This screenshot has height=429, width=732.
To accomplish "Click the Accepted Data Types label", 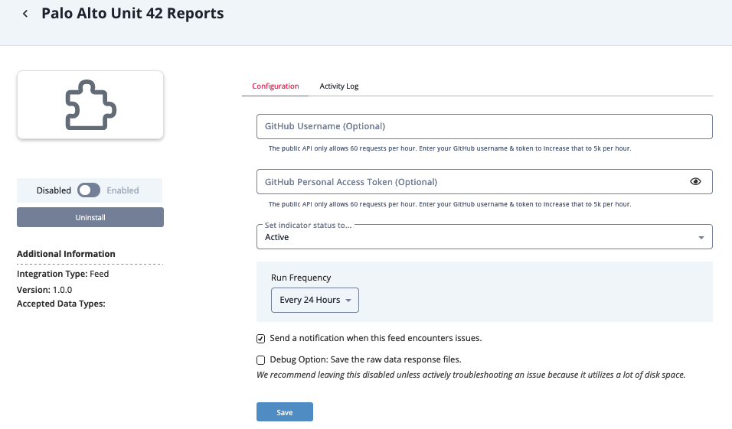I will (60, 304).
